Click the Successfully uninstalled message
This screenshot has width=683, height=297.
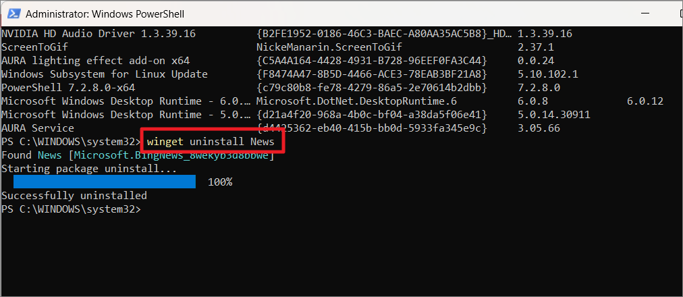74,196
